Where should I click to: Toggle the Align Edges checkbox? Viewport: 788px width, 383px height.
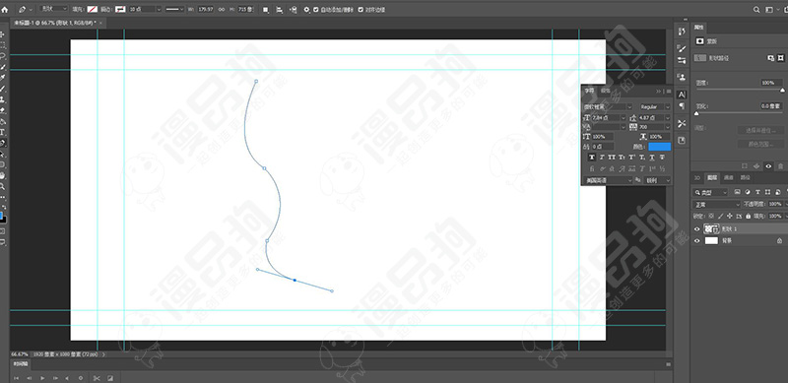point(361,10)
